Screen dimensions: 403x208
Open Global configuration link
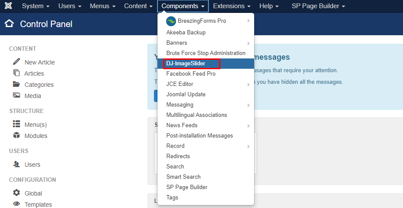pyautogui.click(x=33, y=193)
